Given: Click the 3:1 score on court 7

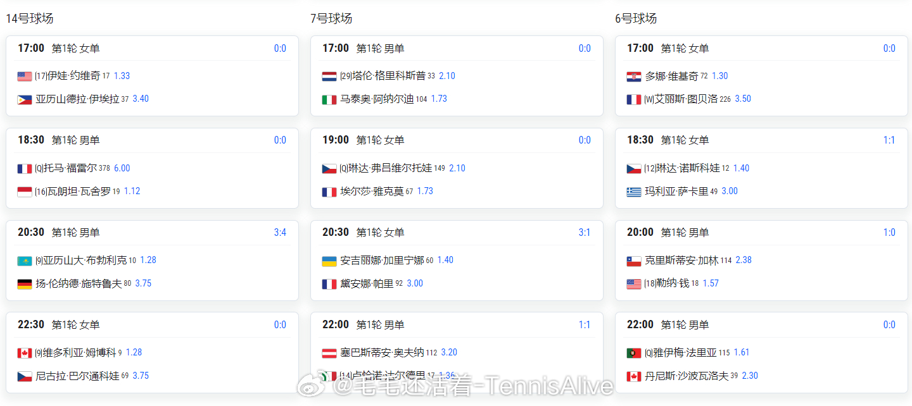Looking at the screenshot, I should coord(585,232).
